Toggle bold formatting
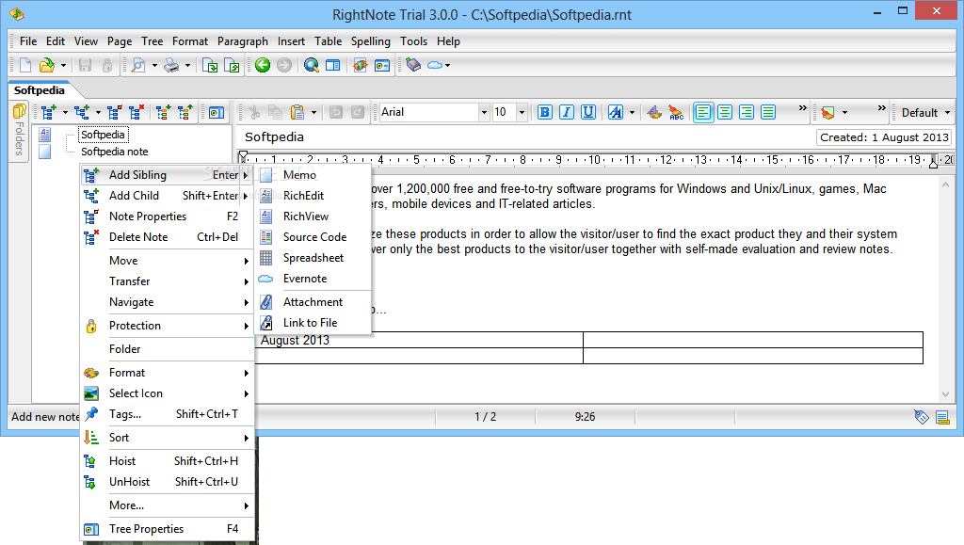 coord(545,112)
